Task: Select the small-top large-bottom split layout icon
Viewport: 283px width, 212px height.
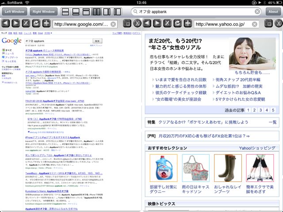Action: (86, 12)
